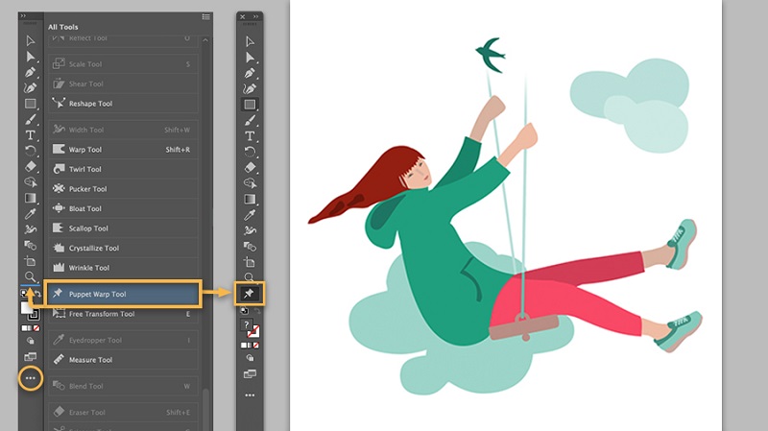
Task: Collapse the left toolbar with double-arrow
Action: click(24, 16)
